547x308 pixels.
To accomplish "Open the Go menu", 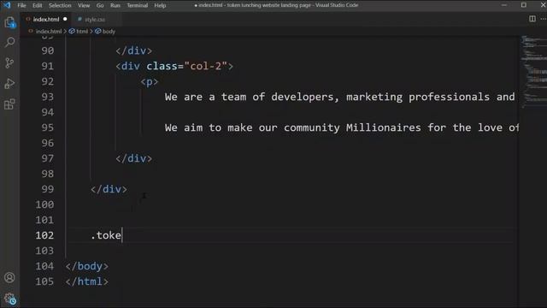I will tap(100, 5).
